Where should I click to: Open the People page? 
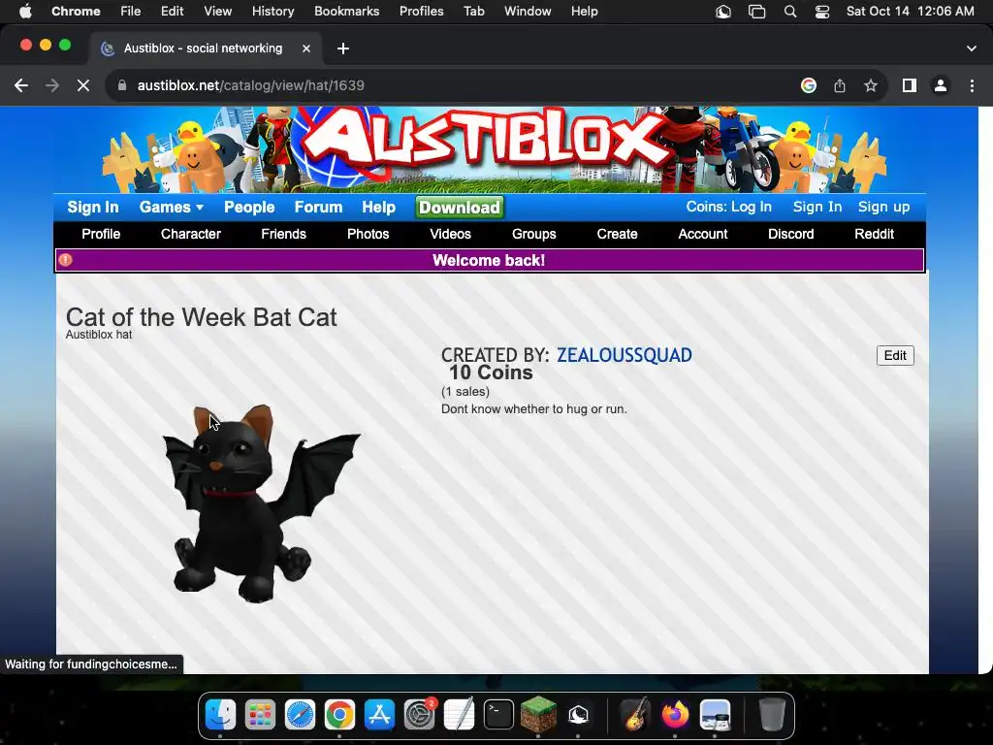pyautogui.click(x=249, y=208)
